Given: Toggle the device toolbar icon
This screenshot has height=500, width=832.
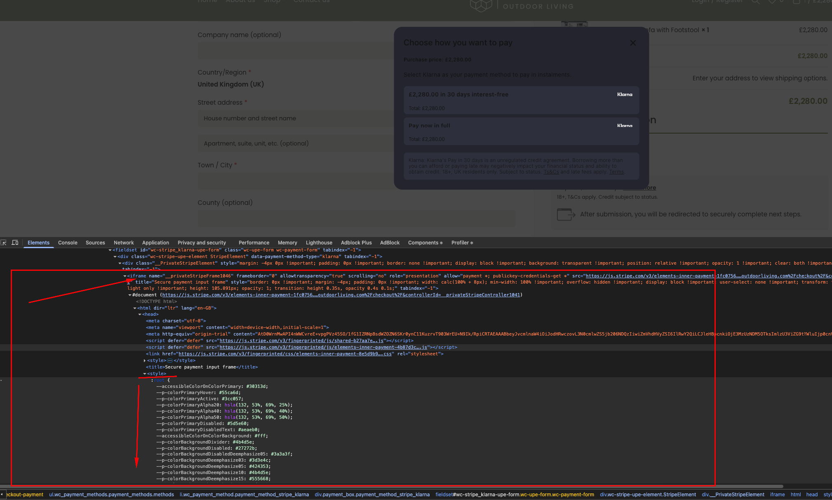Looking at the screenshot, I should [x=15, y=242].
